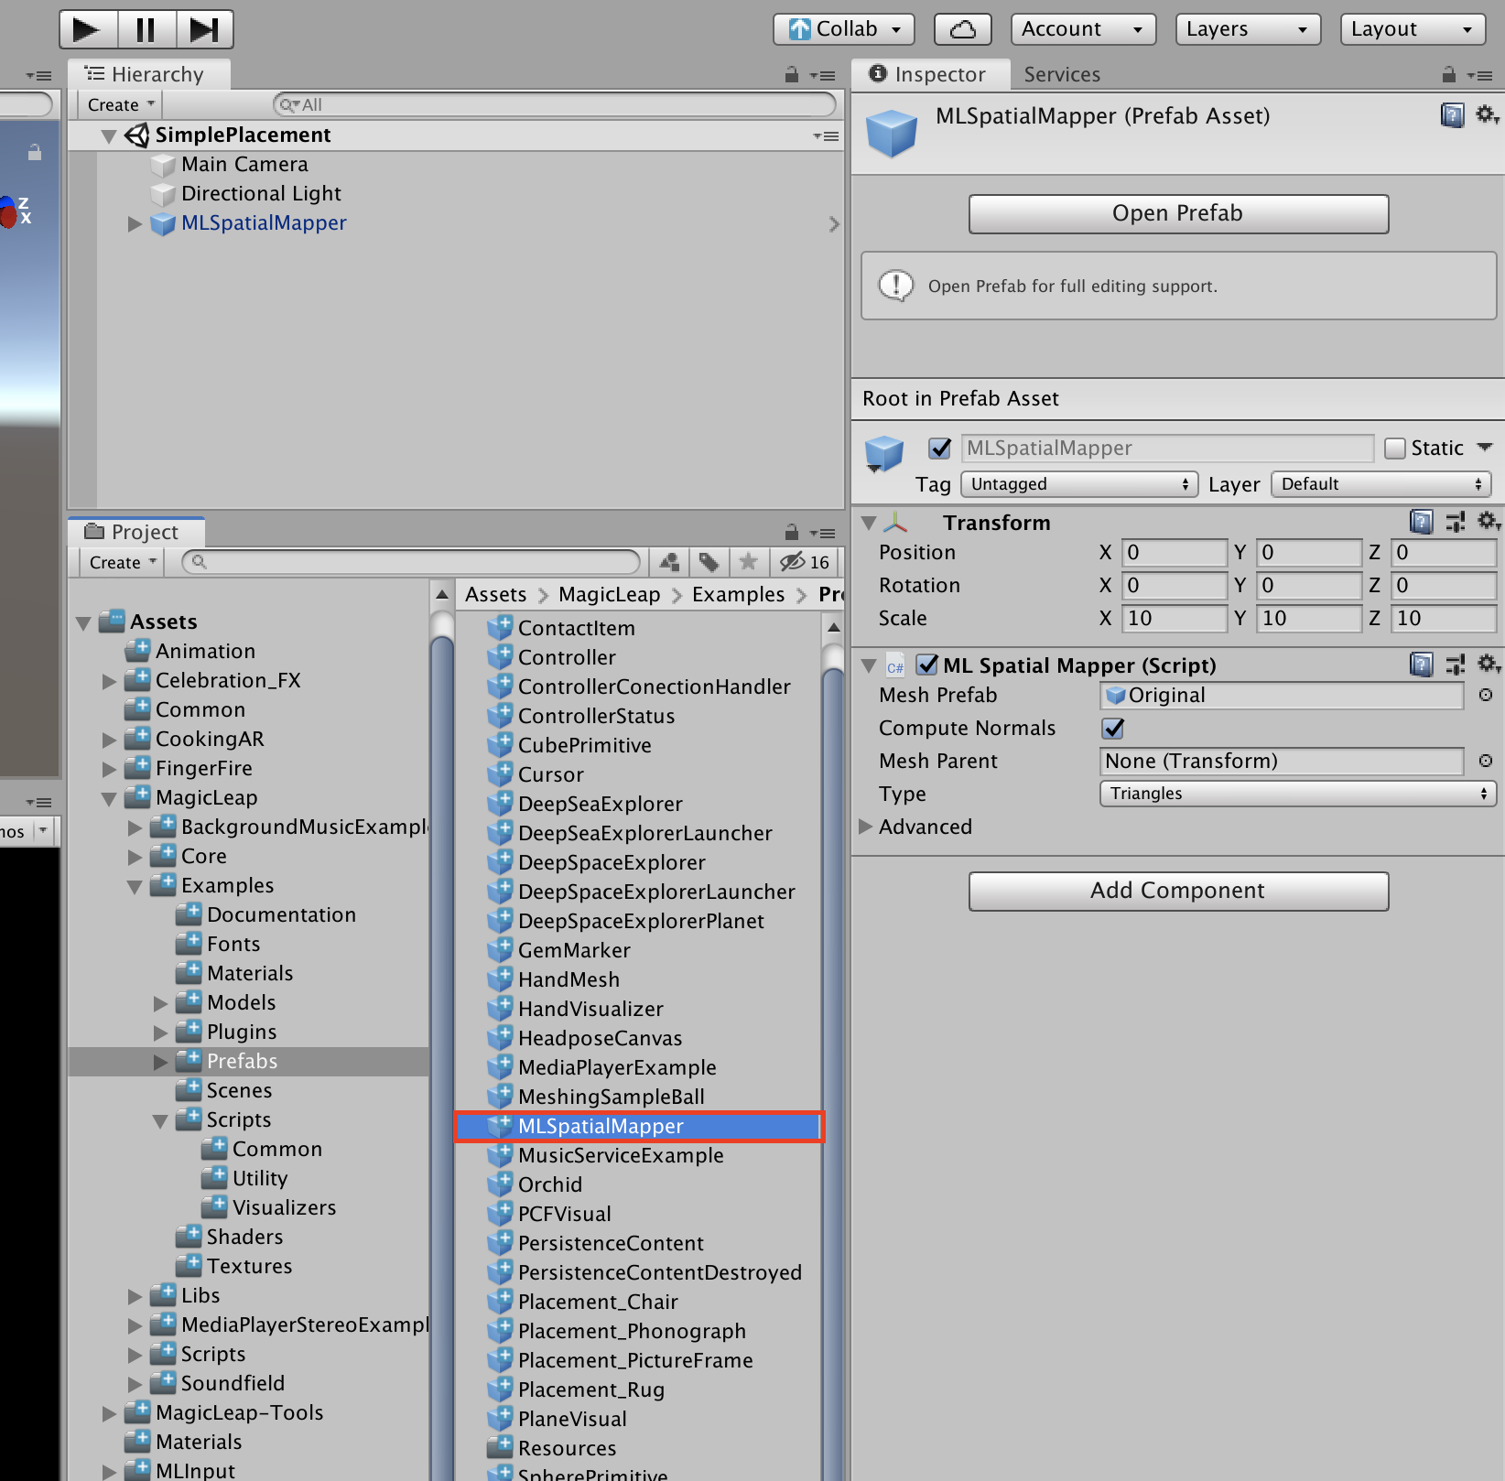Toggle the Static checkbox
The height and width of the screenshot is (1481, 1505).
click(1395, 449)
